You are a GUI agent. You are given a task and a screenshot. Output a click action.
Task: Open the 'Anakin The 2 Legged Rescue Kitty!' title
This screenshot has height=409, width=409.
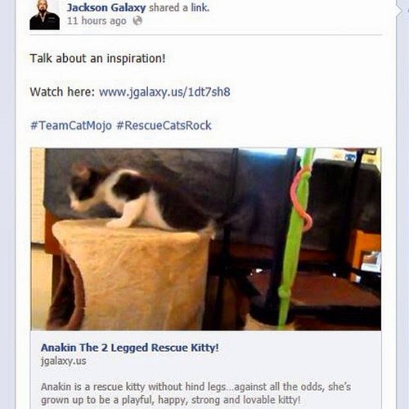click(x=130, y=348)
